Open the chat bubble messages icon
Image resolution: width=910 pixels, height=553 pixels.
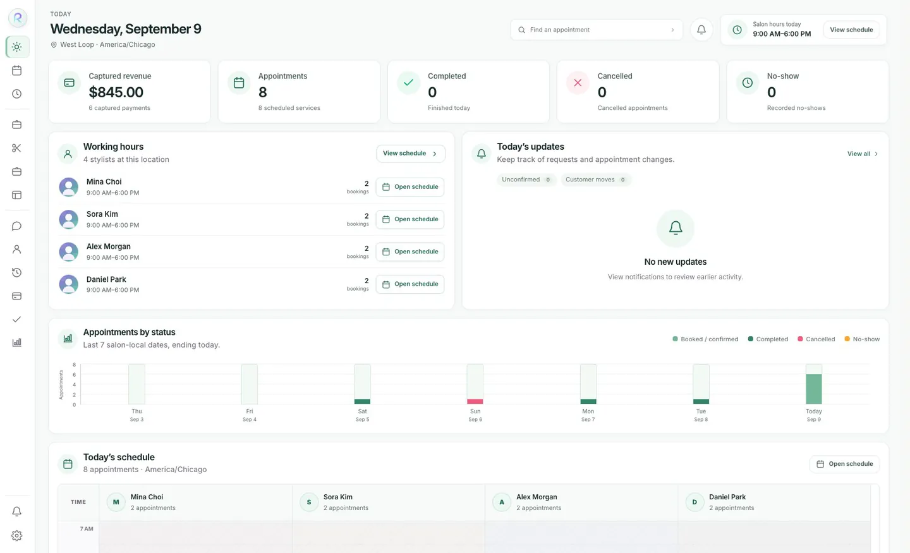tap(17, 226)
